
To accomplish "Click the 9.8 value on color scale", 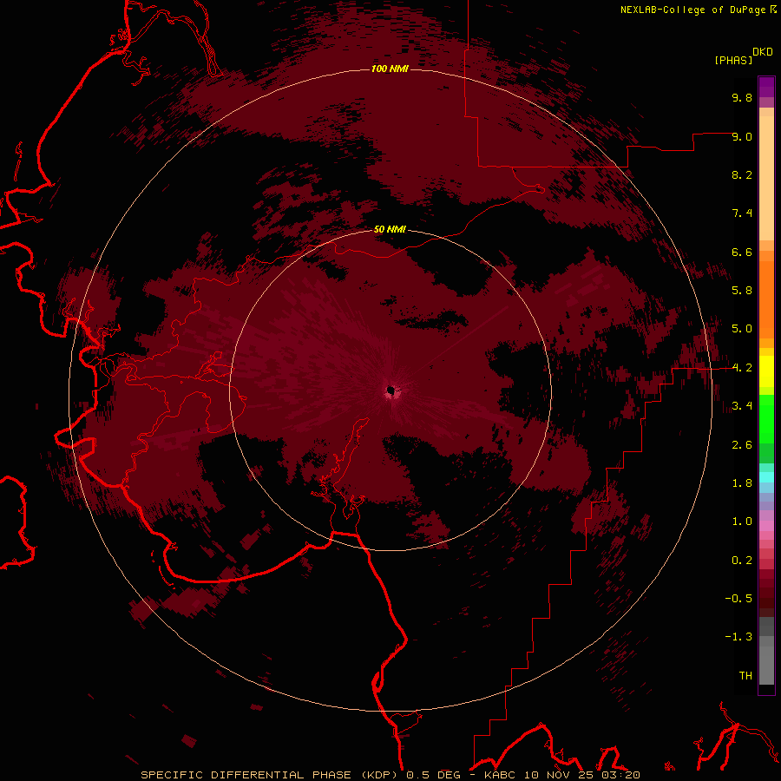I will [x=742, y=97].
